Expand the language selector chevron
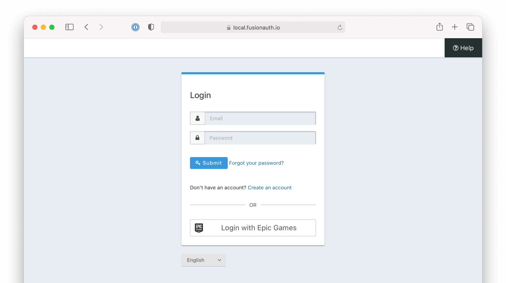506x283 pixels. point(219,260)
